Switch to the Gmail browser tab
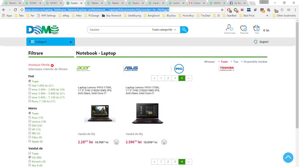 [x=197, y=3]
